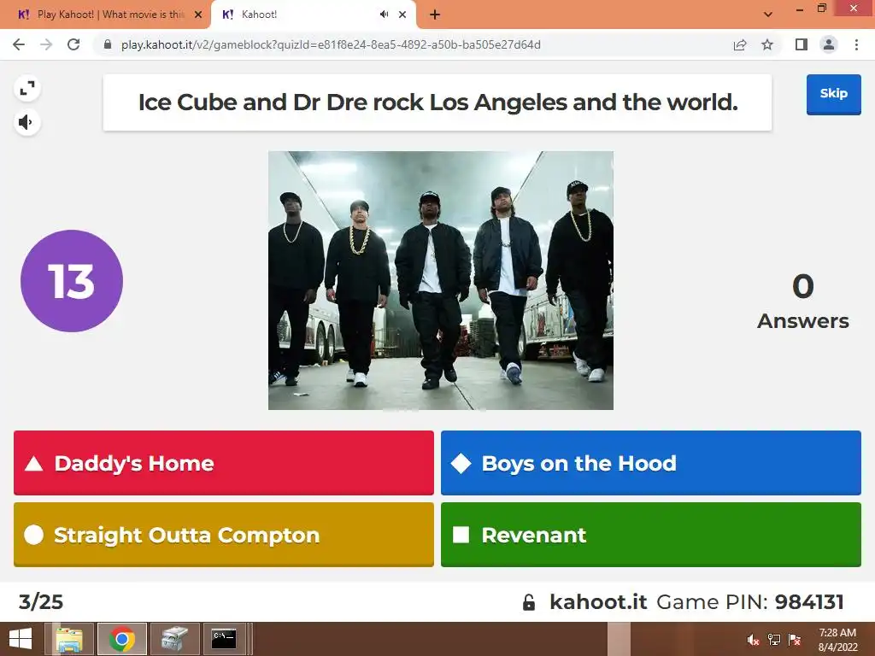This screenshot has height=656, width=875.
Task: Open the Windows Start menu
Action: [21, 639]
